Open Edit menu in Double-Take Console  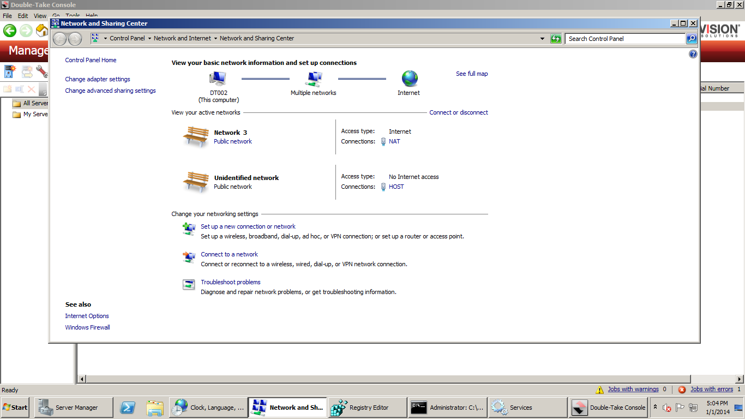click(x=23, y=16)
